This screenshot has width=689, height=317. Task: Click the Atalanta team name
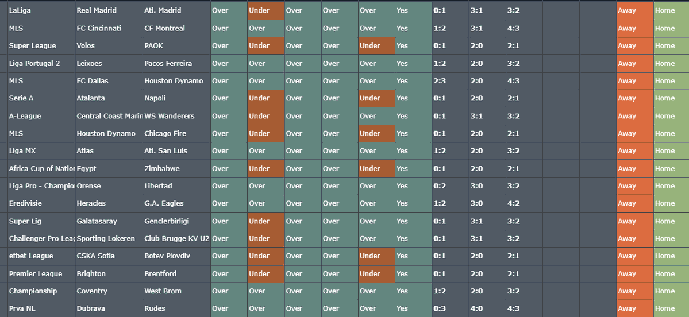point(91,98)
